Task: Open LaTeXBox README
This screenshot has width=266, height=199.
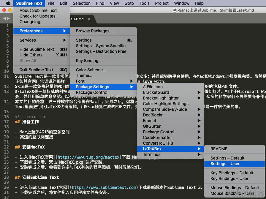Action: (219, 149)
